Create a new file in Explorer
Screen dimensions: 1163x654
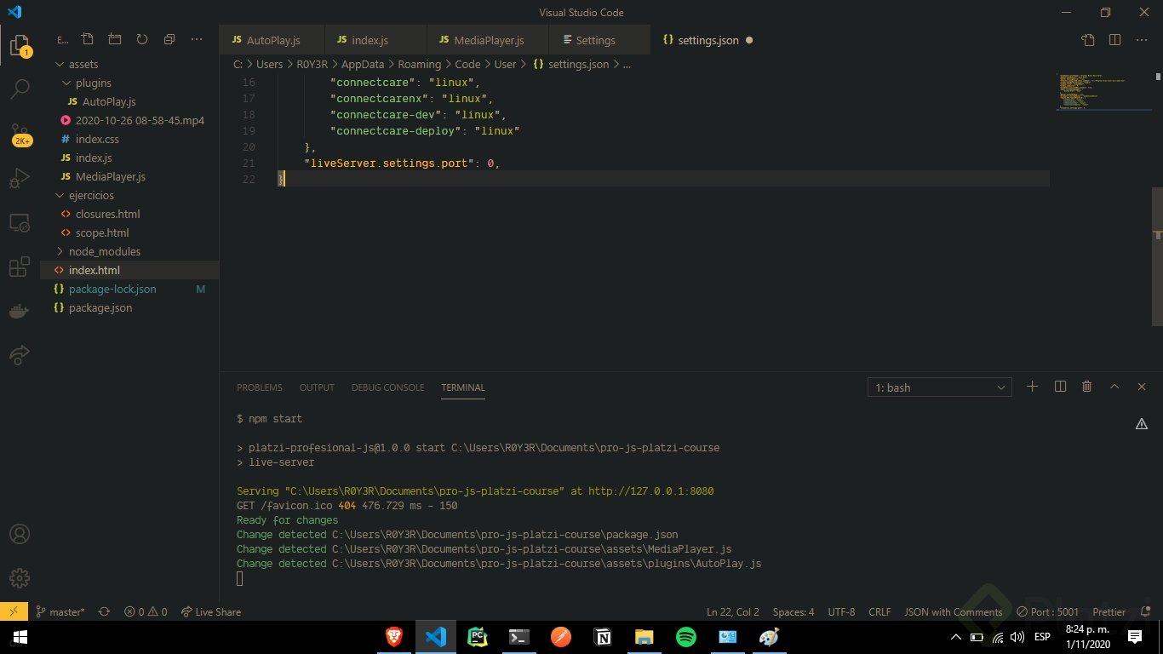pos(87,39)
